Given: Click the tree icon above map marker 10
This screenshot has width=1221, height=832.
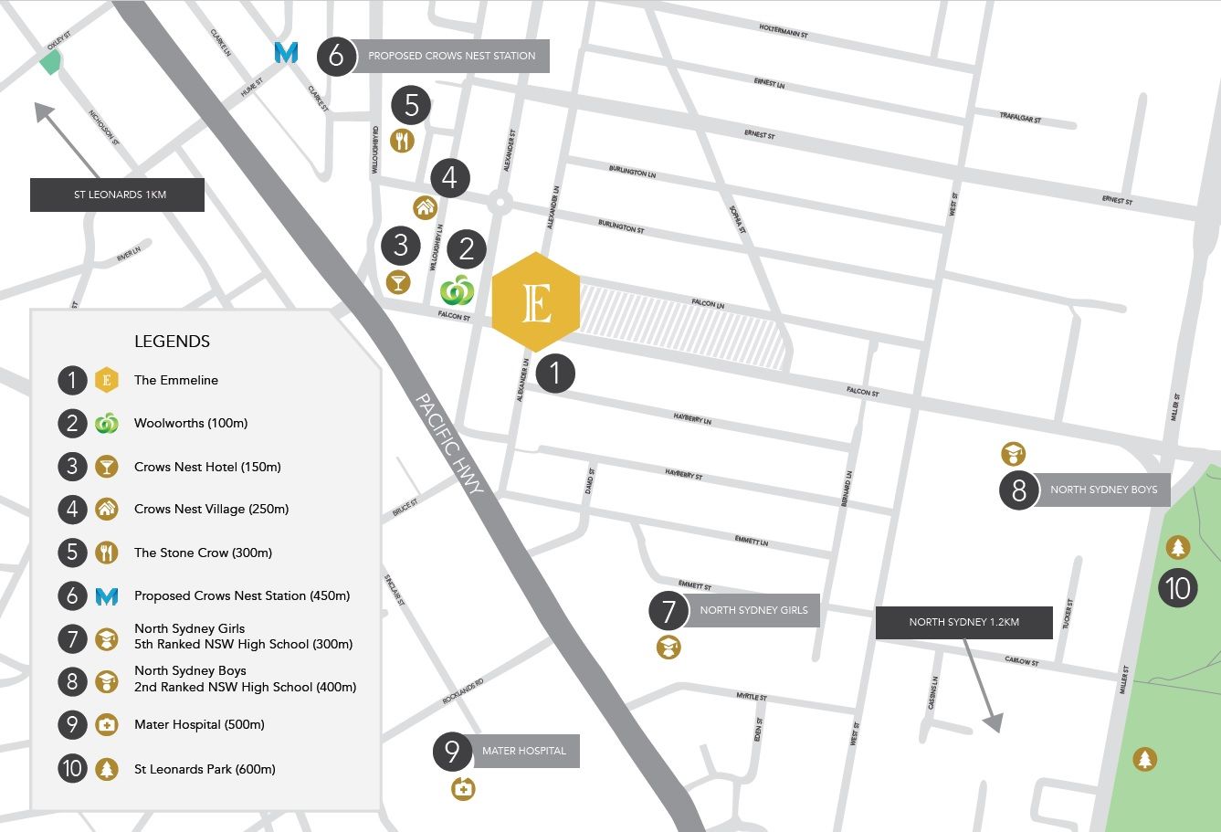Looking at the screenshot, I should [1178, 548].
